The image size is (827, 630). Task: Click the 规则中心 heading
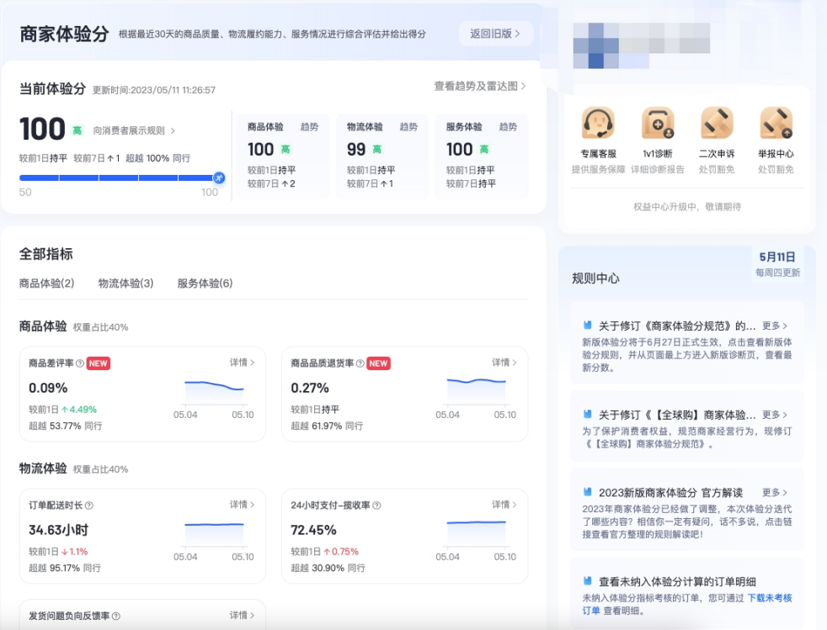tap(595, 278)
